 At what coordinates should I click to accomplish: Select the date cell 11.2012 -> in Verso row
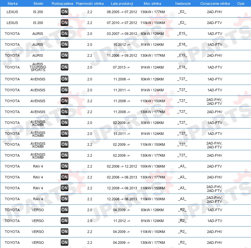pos(122,221)
